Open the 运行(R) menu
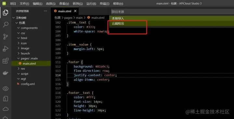Image resolution: width=234 pixels, height=119 pixels. tap(91, 4)
